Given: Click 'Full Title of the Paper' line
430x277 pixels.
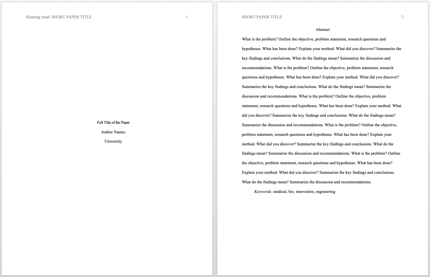Looking at the screenshot, I should pyautogui.click(x=113, y=122).
